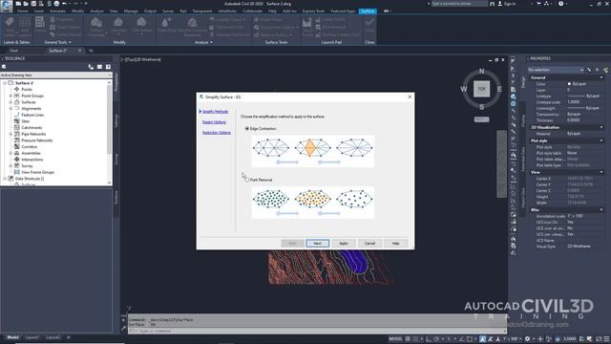Image resolution: width=611 pixels, height=344 pixels.
Task: Select Intersections in the Toolspace tree
Action: 32,160
